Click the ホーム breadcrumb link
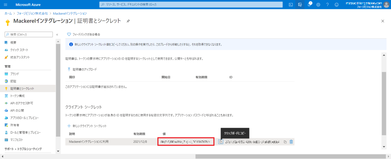Screen dimensions: 391x159 tap(8, 13)
